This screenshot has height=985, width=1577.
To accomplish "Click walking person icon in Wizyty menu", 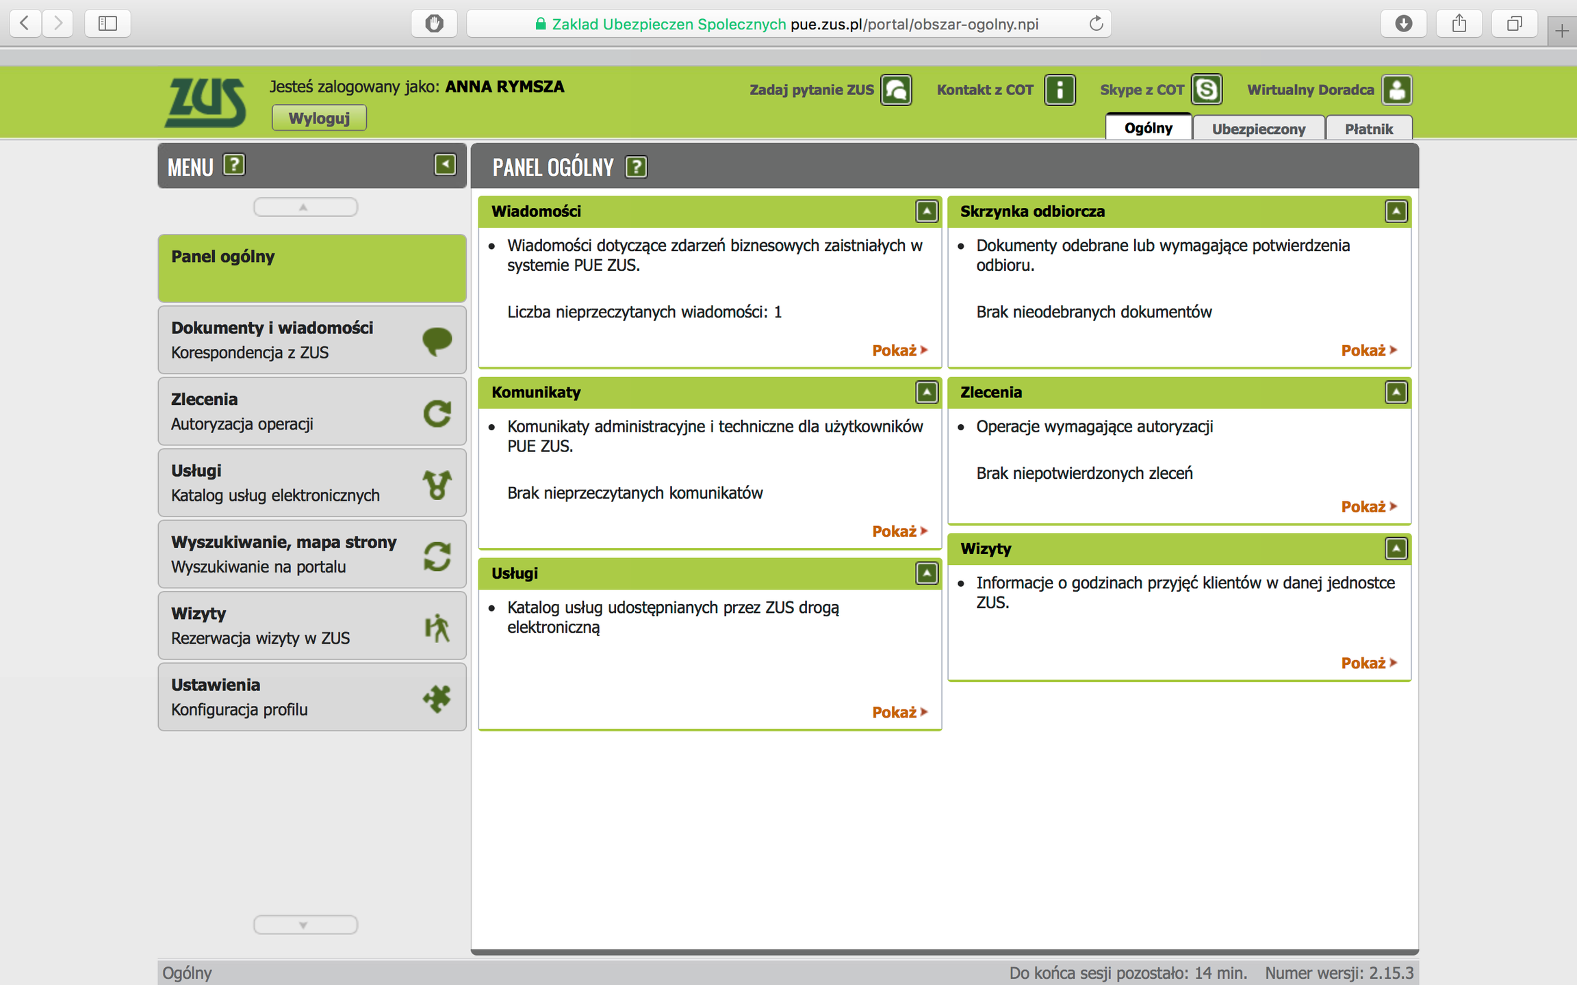I will tap(437, 627).
